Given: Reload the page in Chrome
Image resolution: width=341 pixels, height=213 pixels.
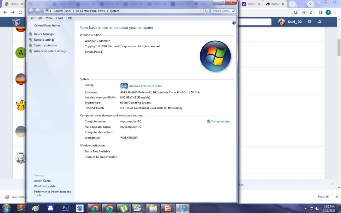Looking at the screenshot, I should coord(20,12).
